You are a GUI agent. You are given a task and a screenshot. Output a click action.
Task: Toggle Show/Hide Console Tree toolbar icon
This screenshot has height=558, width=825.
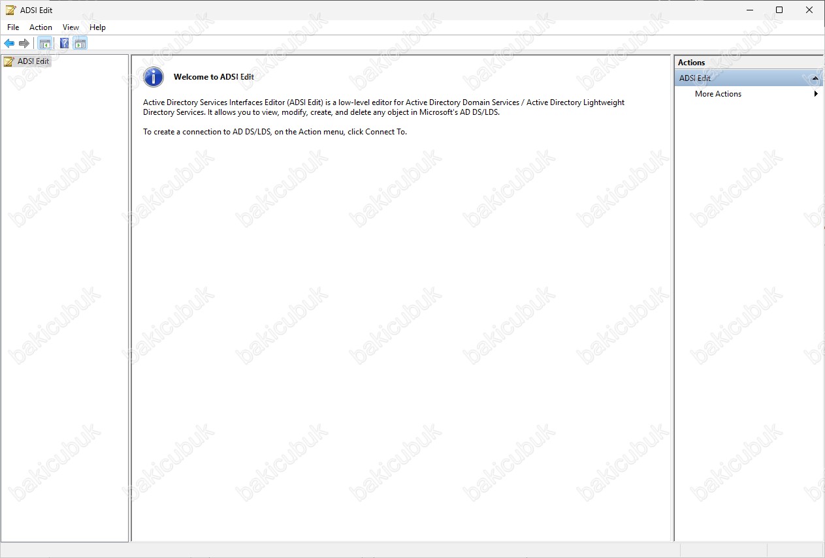click(44, 44)
